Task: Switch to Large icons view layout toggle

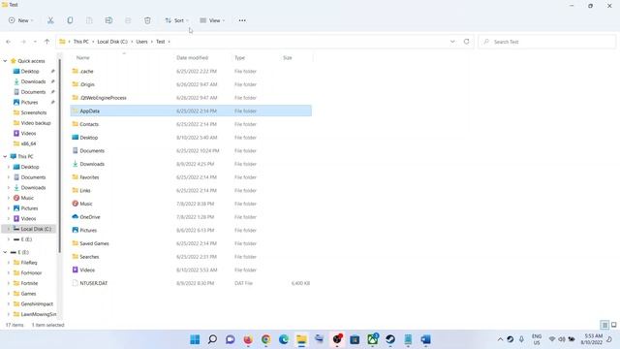Action: point(613,325)
